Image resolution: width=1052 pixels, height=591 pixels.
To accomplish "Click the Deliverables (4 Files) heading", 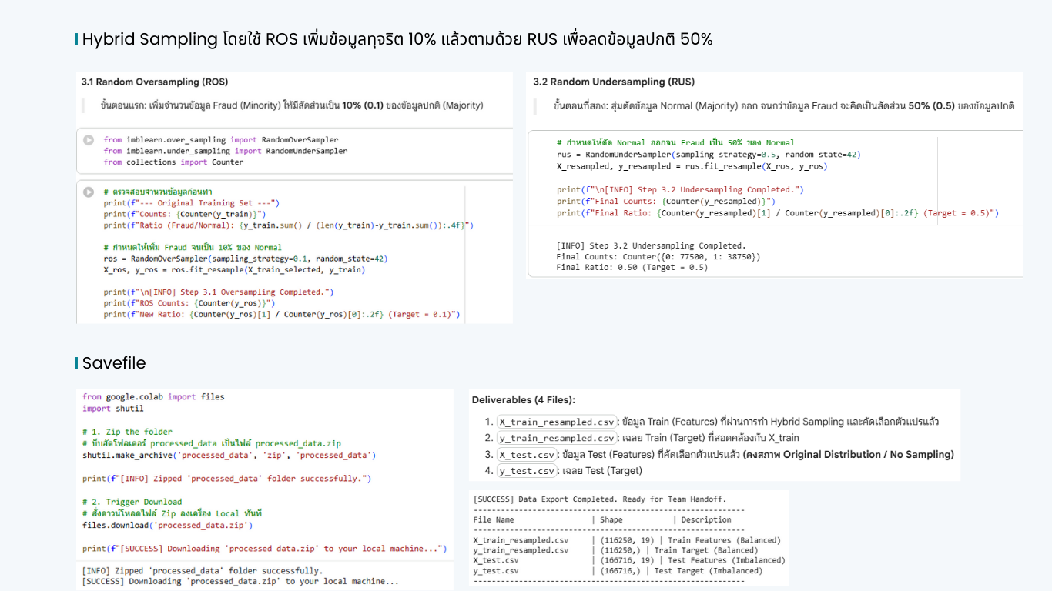I will pos(524,400).
